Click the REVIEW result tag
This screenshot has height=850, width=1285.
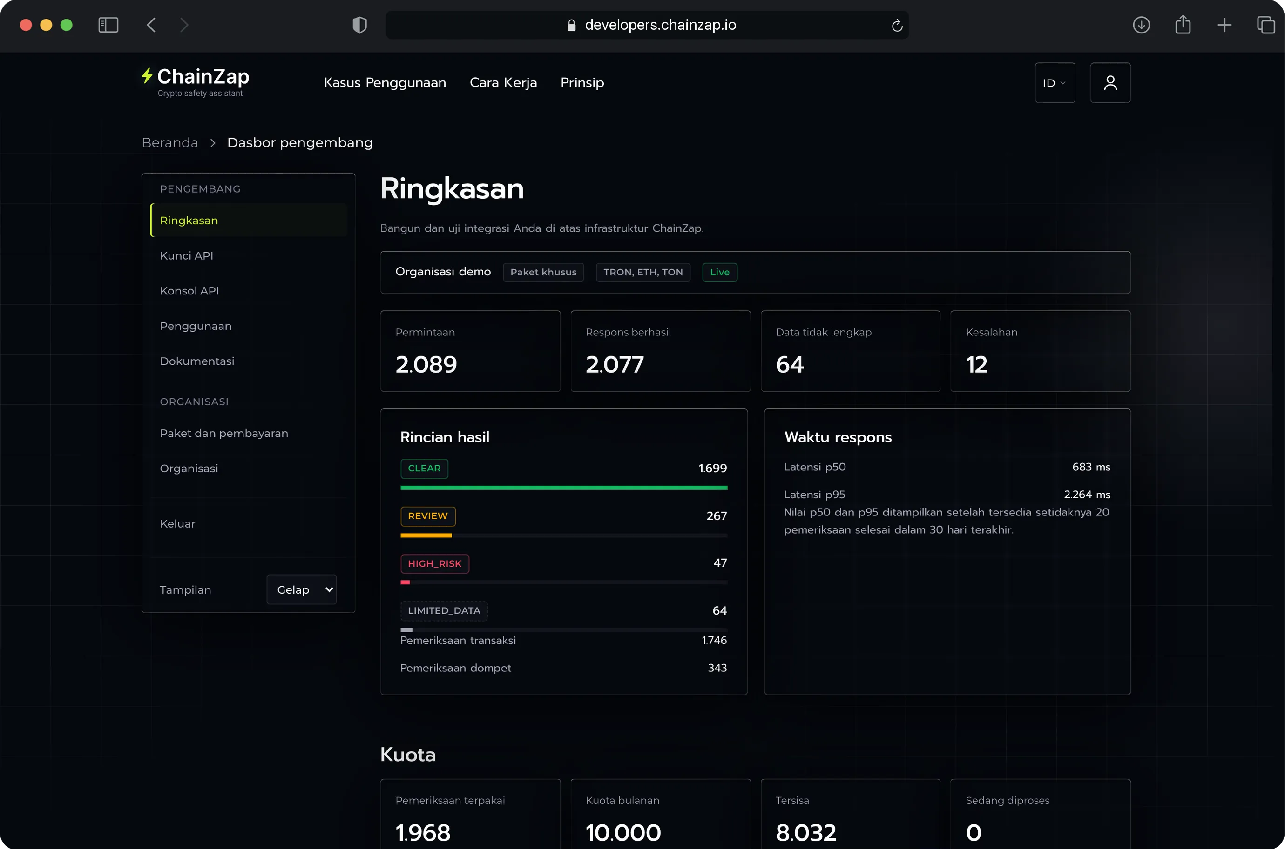(428, 516)
